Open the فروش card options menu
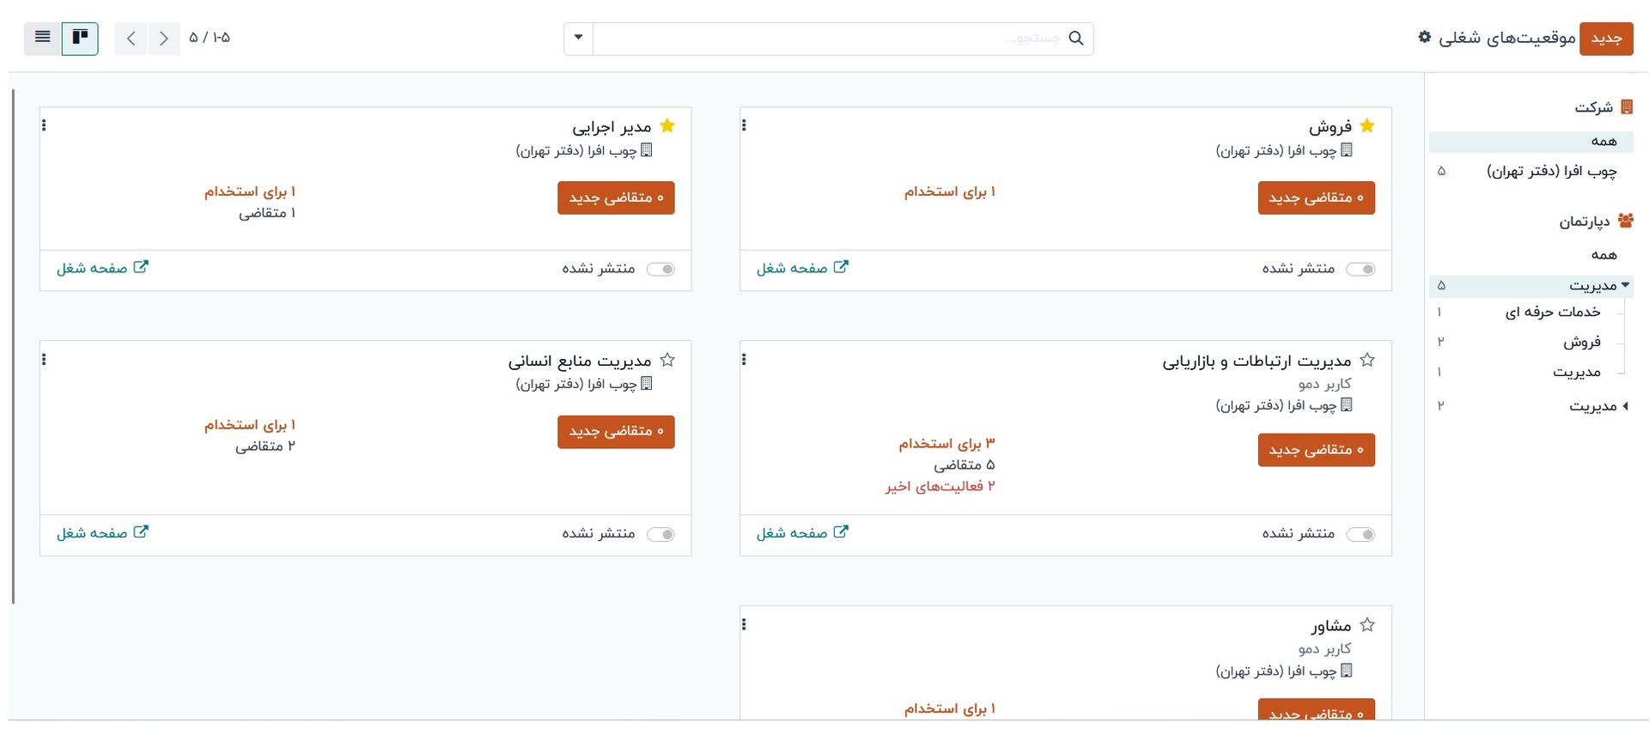The image size is (1649, 741). point(744,125)
